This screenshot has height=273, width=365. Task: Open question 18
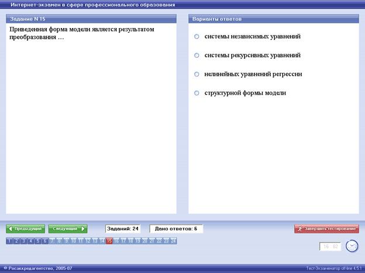click(130, 241)
